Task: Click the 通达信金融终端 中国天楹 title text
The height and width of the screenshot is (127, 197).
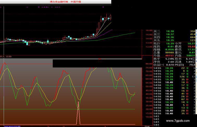Action: pyautogui.click(x=65, y=2)
